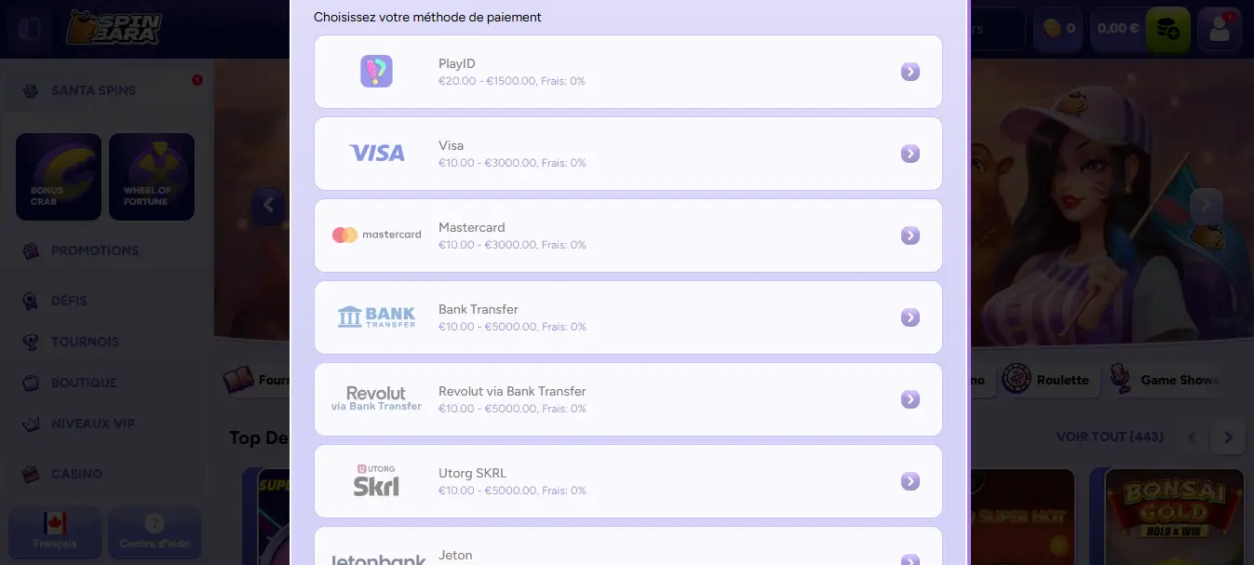Select the Utorg Skrill logo icon
Image resolution: width=1254 pixels, height=565 pixels.
[376, 481]
